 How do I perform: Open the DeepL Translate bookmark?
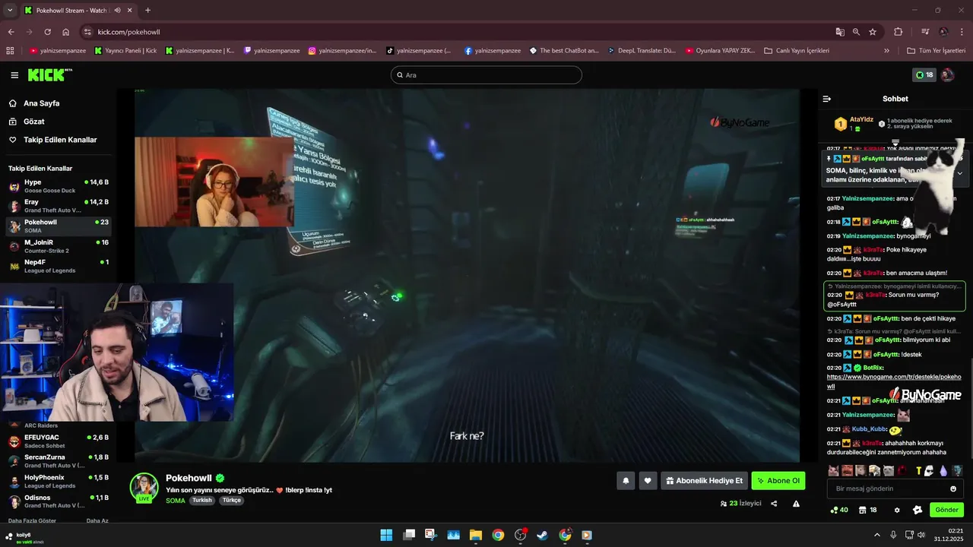tap(642, 51)
